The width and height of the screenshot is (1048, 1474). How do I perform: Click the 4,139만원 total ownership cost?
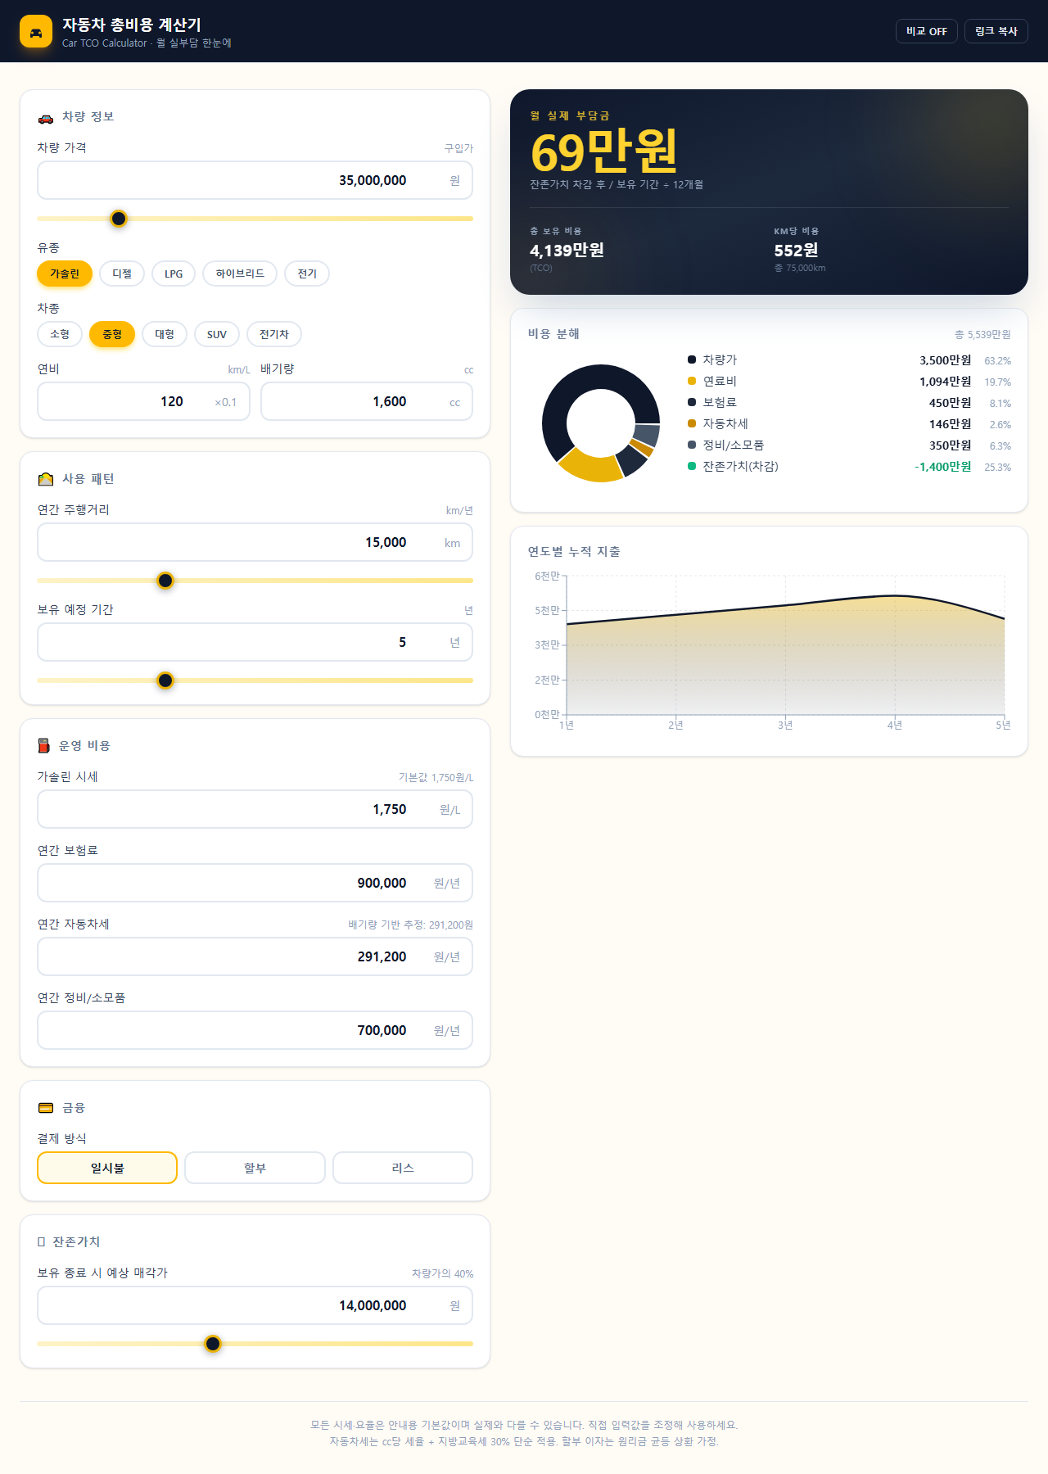coord(567,250)
